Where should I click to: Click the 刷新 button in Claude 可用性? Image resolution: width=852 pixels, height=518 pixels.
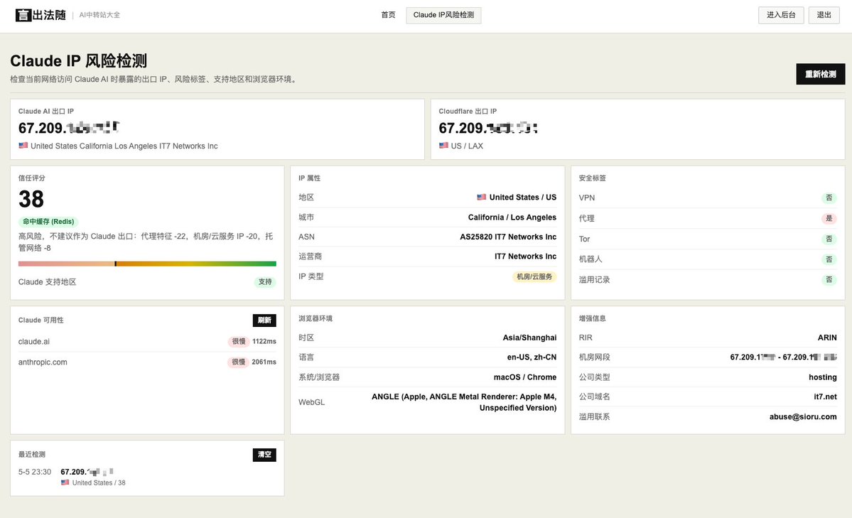264,320
